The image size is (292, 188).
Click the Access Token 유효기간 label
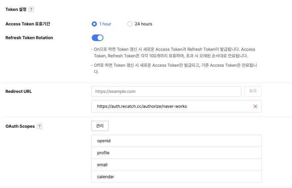click(x=28, y=24)
